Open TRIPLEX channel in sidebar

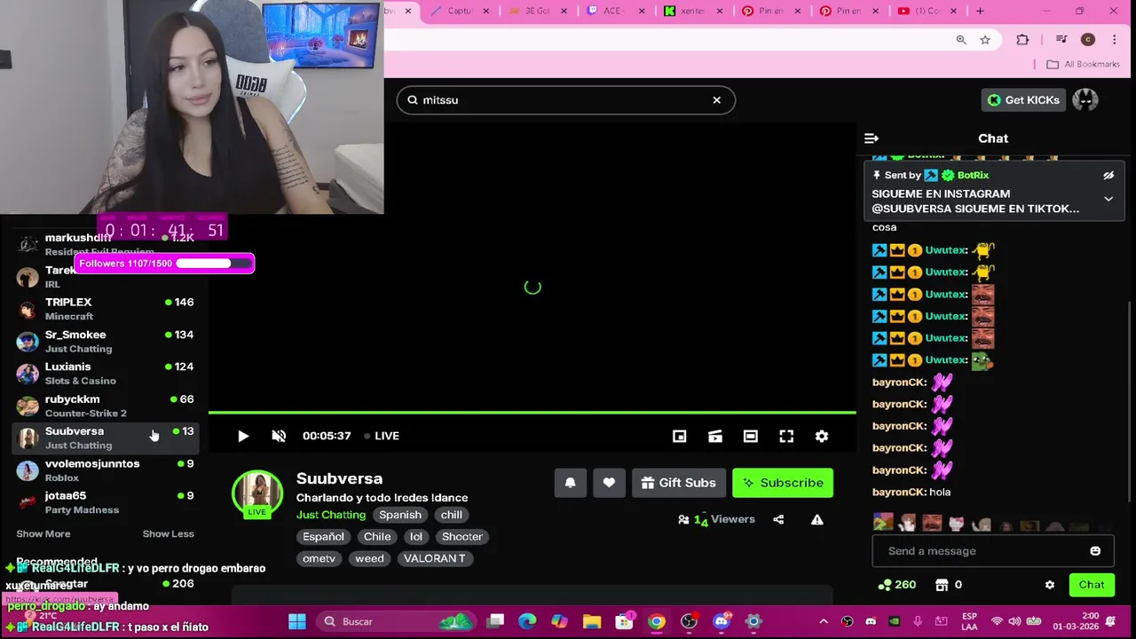(x=106, y=310)
